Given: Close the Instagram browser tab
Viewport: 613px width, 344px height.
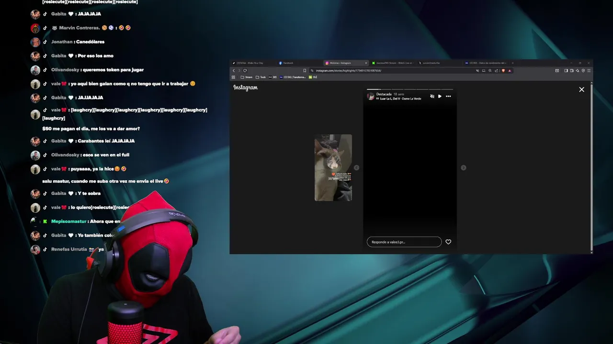Looking at the screenshot, I should (366, 63).
